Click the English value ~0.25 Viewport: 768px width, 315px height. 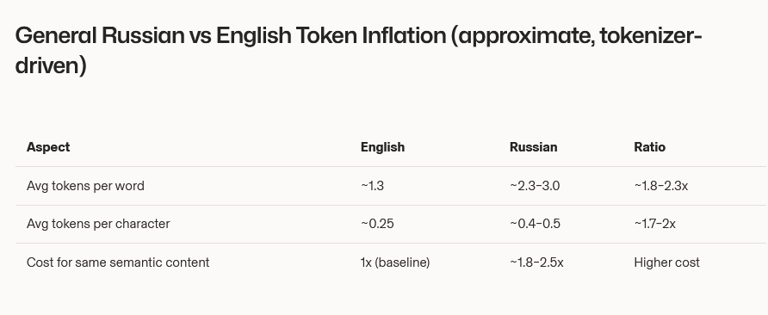point(377,224)
